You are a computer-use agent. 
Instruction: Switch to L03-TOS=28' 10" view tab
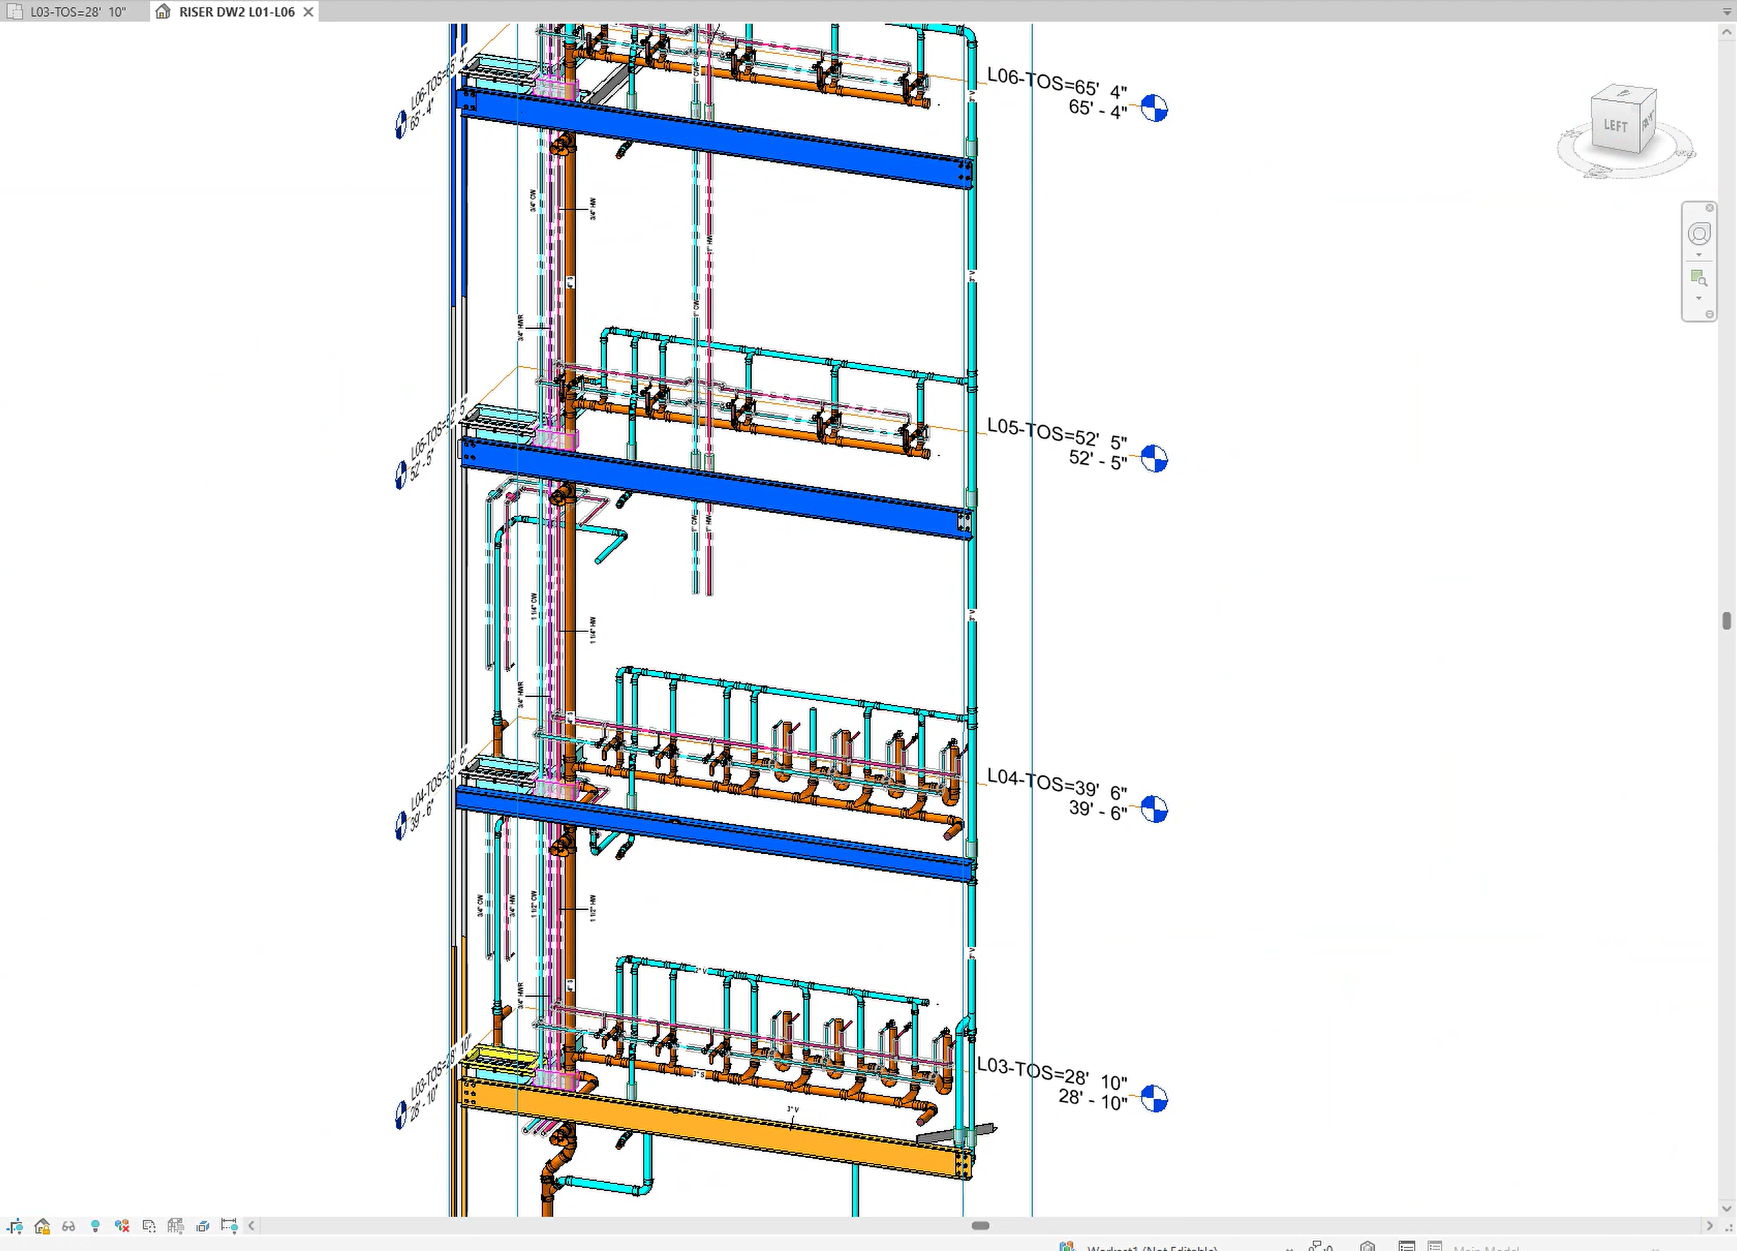click(76, 12)
